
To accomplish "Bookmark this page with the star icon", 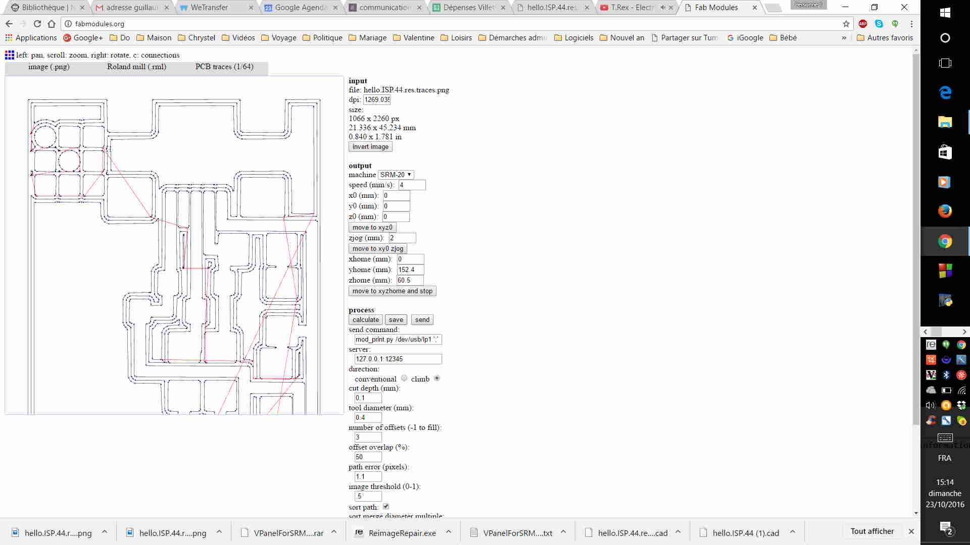I will [846, 24].
